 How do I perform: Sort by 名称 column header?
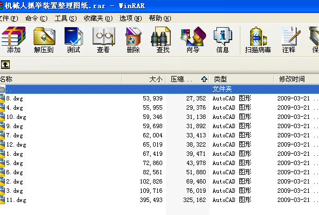(x=61, y=79)
